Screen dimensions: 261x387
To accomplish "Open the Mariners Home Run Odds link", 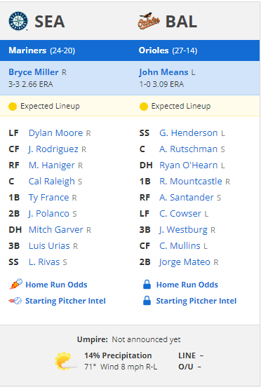I will [x=56, y=285].
